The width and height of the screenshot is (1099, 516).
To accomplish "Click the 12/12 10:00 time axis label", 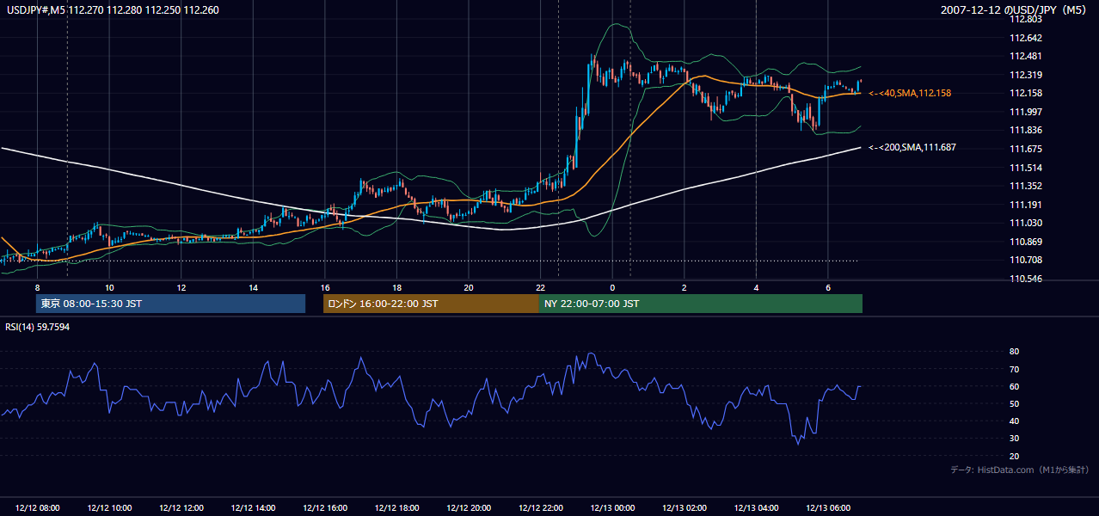I will click(x=109, y=508).
